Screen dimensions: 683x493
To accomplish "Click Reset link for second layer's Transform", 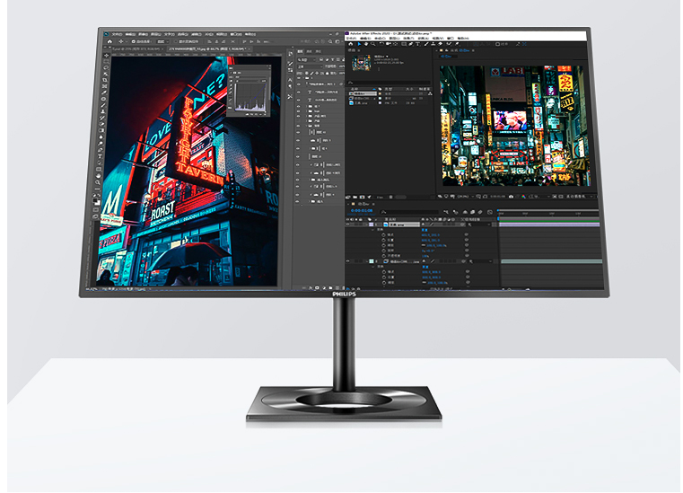I will tap(425, 267).
